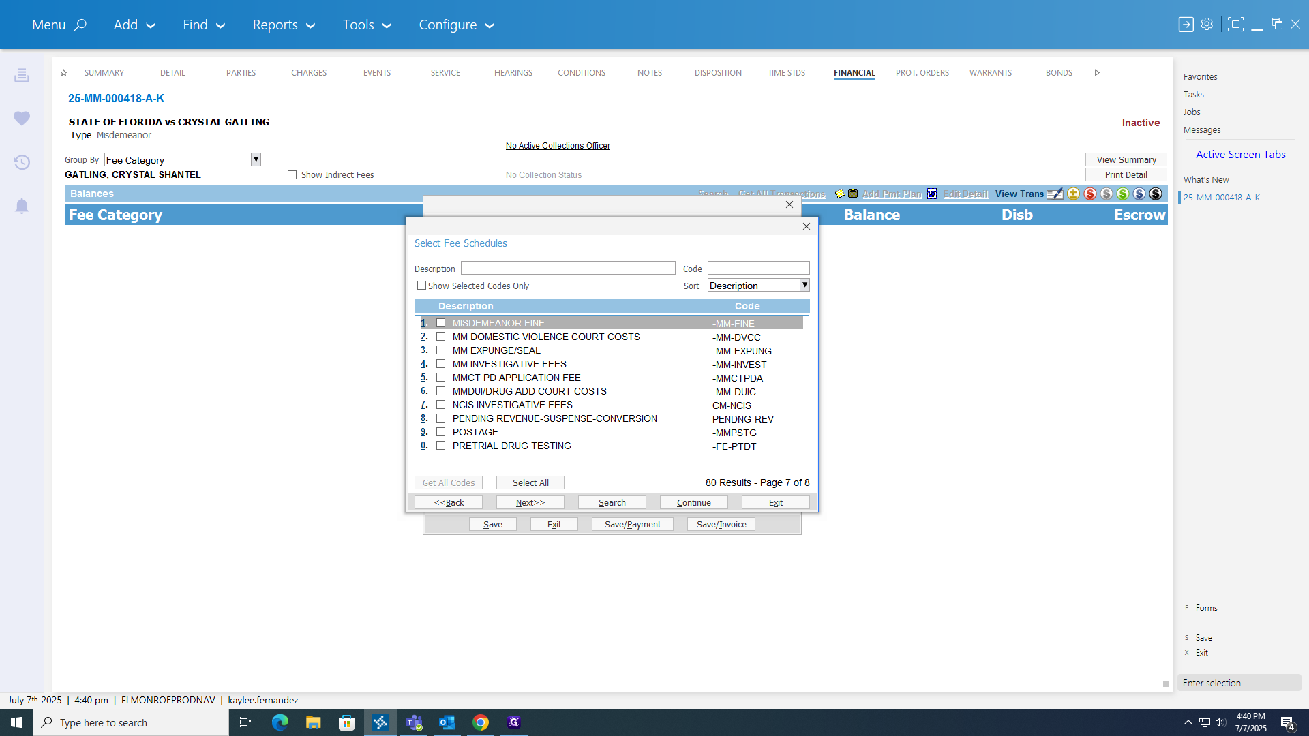Click the View Summary button
The image size is (1309, 736).
(x=1126, y=159)
